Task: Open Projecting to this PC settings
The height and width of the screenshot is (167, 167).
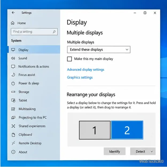Action: click(34, 118)
